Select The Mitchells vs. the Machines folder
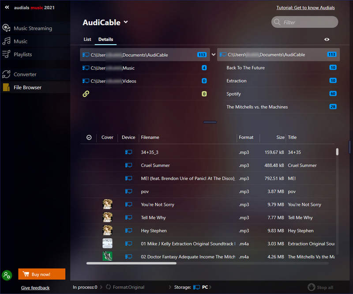353x294 pixels. [x=257, y=107]
